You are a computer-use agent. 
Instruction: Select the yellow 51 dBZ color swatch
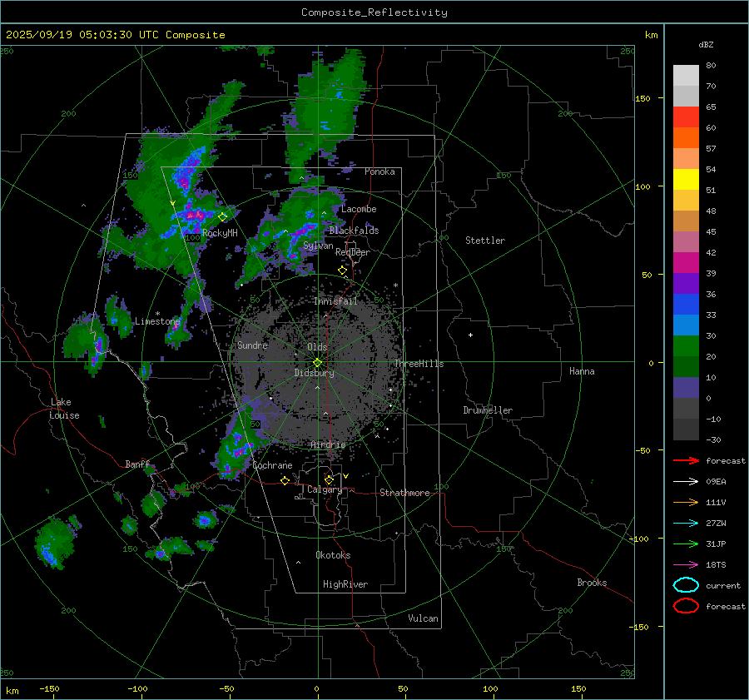686,179
